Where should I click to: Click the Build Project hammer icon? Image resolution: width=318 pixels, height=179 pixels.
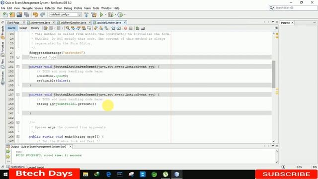click(x=86, y=14)
